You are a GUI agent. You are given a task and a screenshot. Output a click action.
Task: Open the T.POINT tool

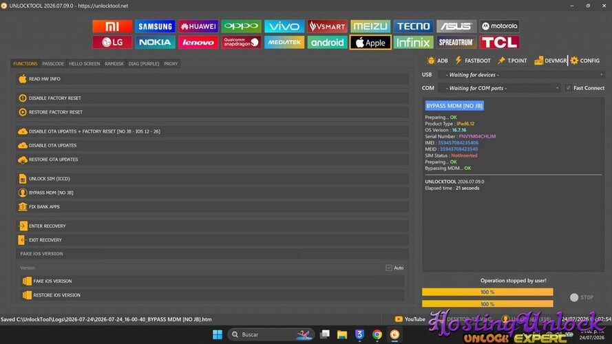tap(512, 61)
